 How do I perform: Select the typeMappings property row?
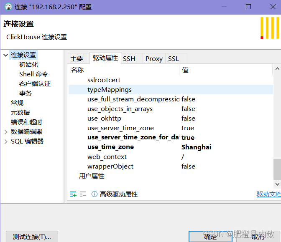pos(171,90)
